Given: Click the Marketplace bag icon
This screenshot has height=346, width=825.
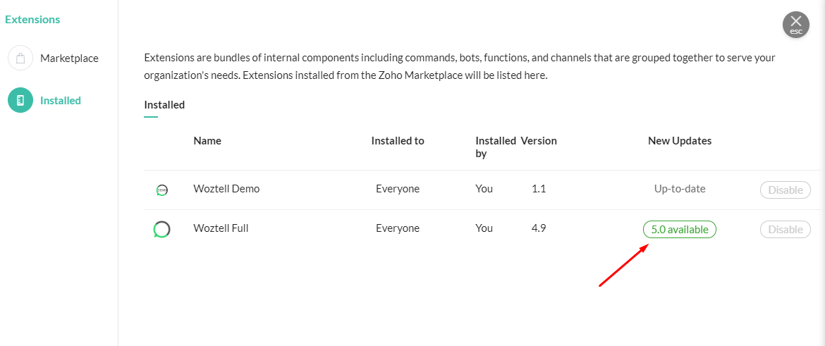Looking at the screenshot, I should (x=20, y=58).
